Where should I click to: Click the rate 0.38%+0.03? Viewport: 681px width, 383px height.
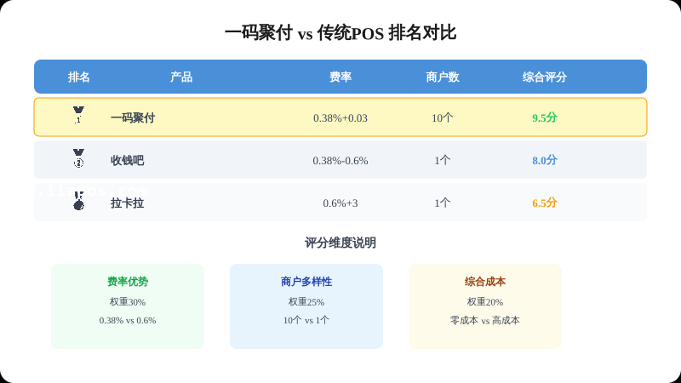coord(340,118)
